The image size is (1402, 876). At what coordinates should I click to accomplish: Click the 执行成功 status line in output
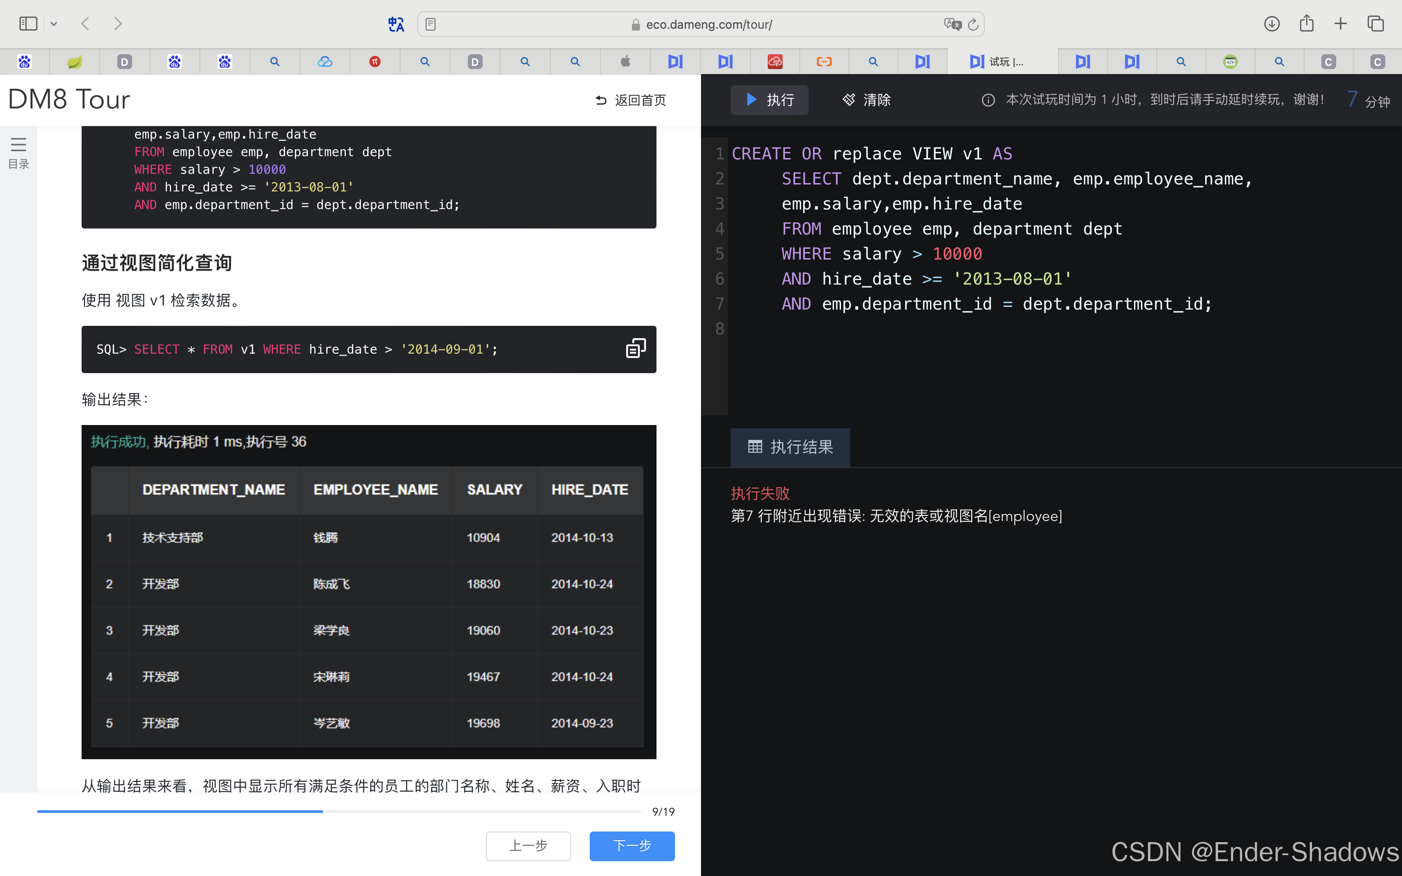pos(198,441)
